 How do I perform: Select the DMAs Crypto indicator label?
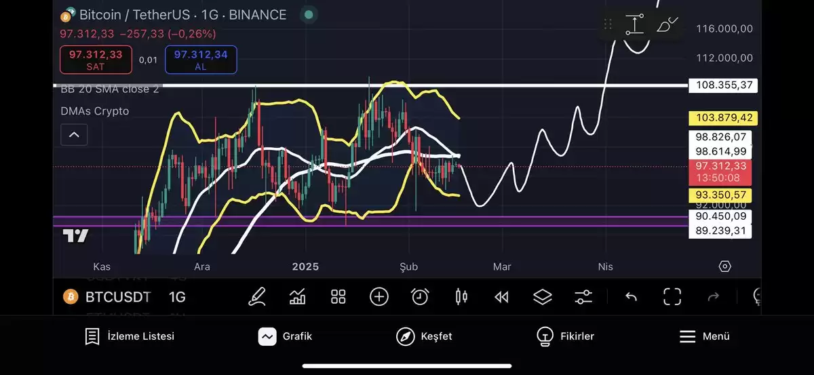(x=94, y=111)
